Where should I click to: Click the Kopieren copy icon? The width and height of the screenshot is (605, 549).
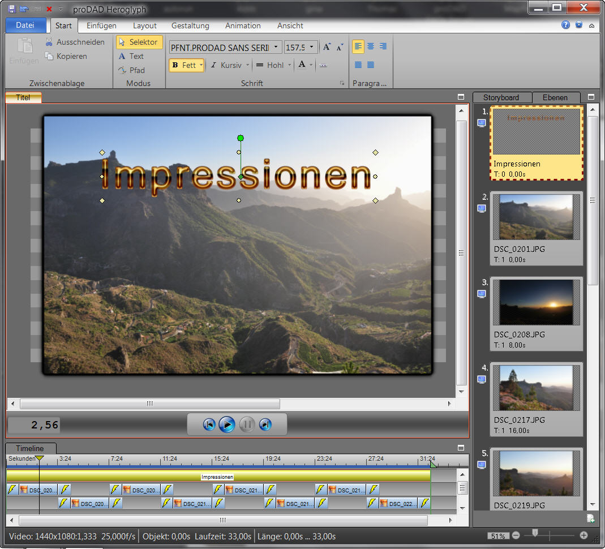[x=49, y=56]
